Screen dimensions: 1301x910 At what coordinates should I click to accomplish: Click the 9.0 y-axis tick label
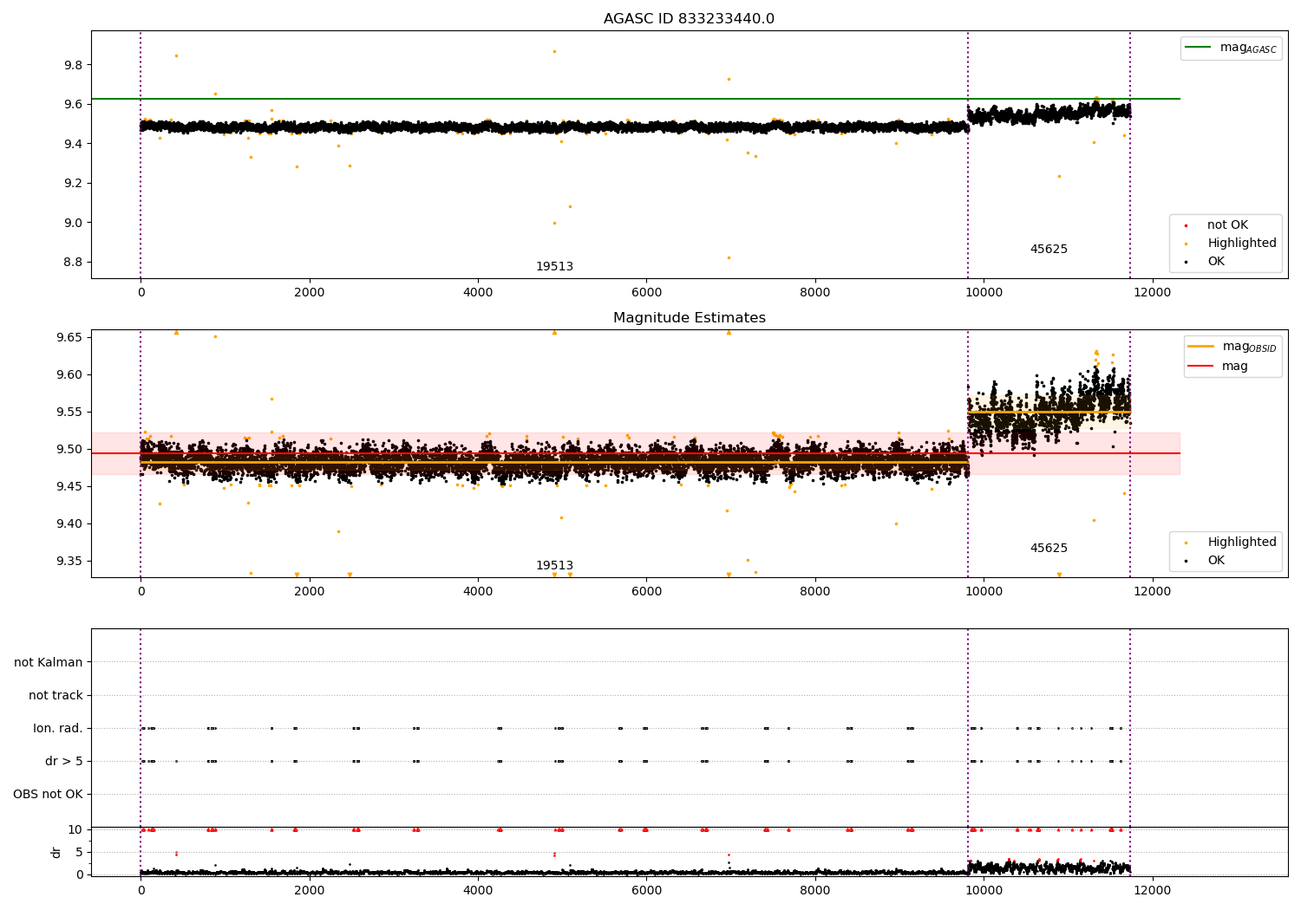[x=73, y=223]
